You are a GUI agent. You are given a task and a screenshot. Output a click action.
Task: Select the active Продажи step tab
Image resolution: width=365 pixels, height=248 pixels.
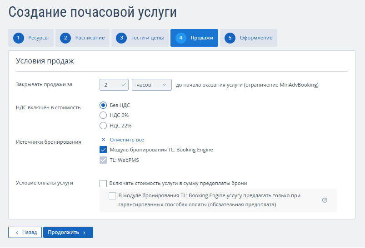point(194,38)
